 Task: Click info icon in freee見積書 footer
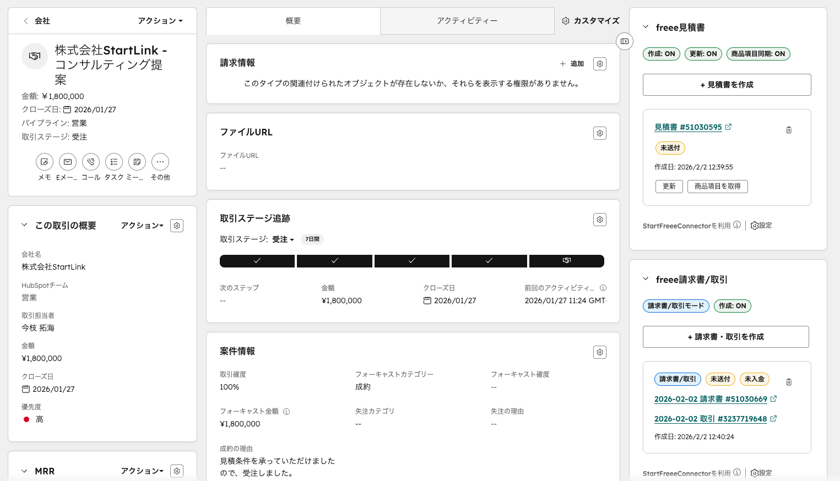pos(737,225)
